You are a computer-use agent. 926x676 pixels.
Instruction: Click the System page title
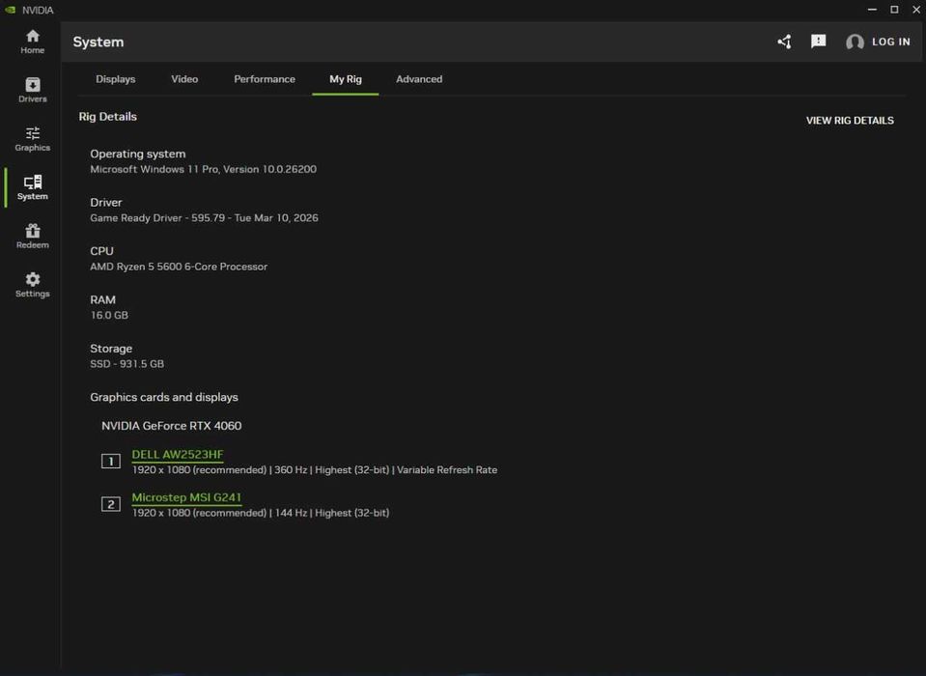[98, 42]
